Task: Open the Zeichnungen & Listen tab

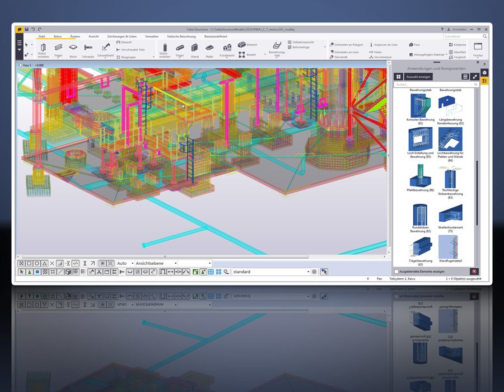Action: (x=122, y=36)
